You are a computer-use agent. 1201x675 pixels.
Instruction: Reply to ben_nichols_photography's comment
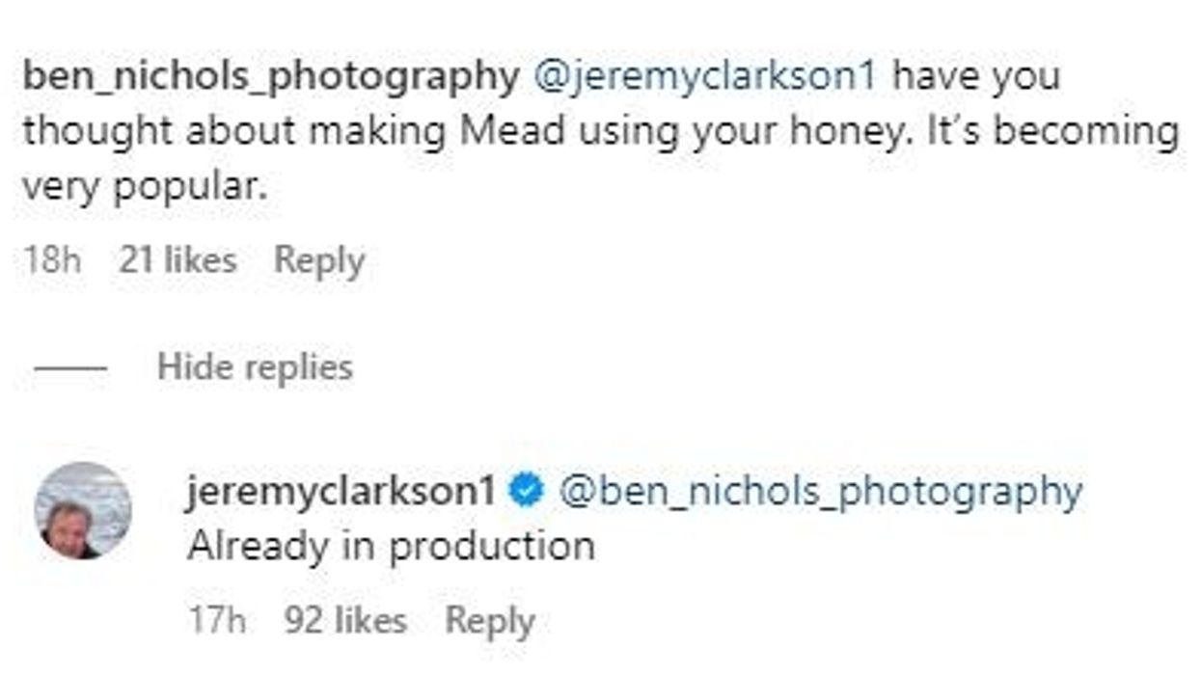pyautogui.click(x=319, y=260)
